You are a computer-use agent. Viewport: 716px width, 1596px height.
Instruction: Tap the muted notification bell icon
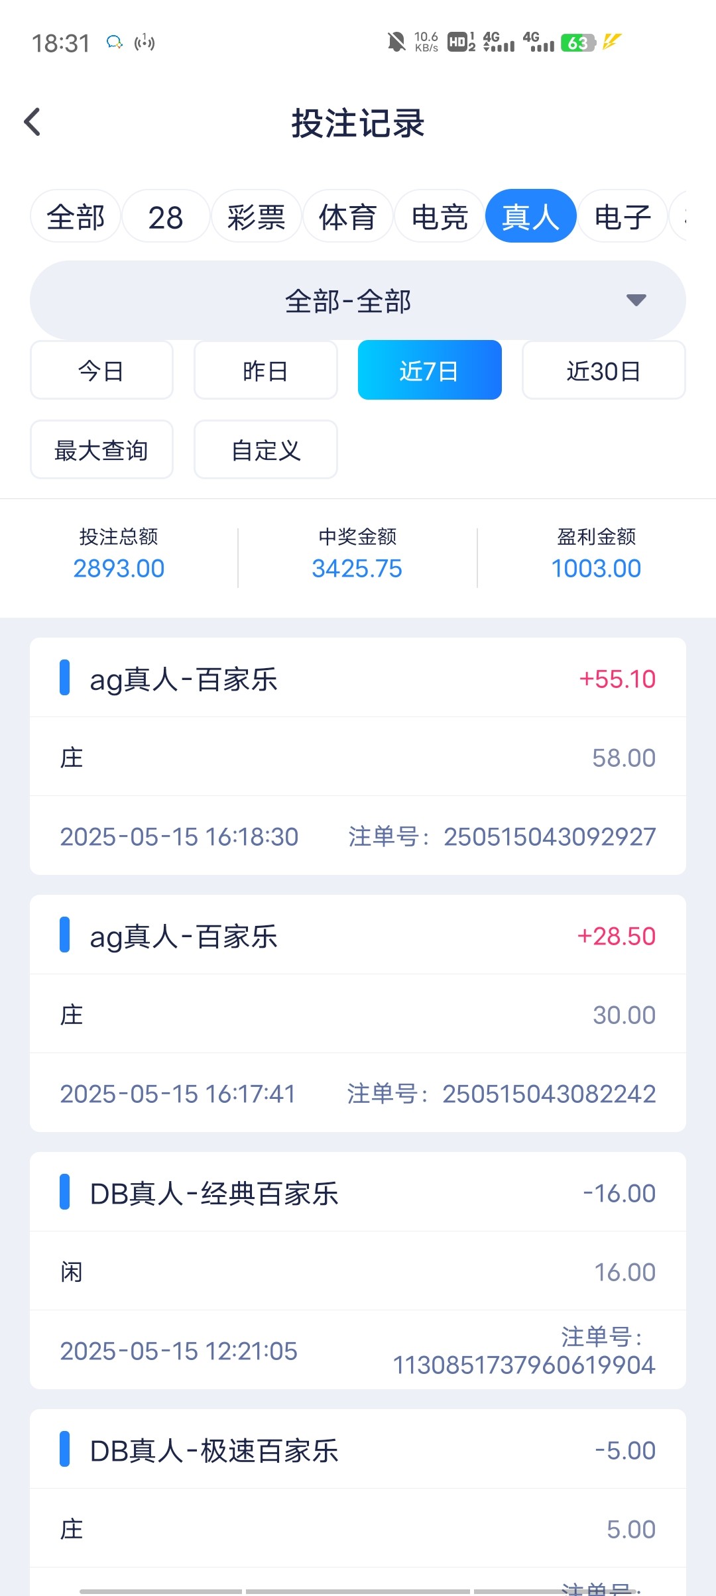pyautogui.click(x=396, y=42)
